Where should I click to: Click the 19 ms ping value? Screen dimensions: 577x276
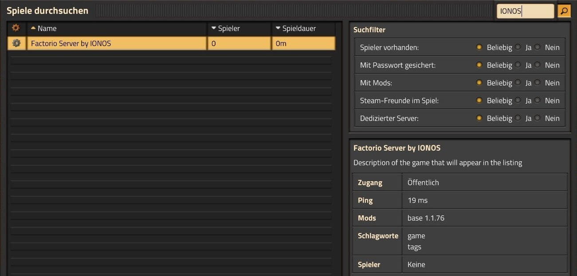pyautogui.click(x=418, y=200)
